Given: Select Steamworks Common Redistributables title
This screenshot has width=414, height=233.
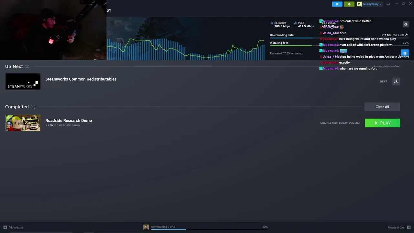Looking at the screenshot, I should (81, 79).
